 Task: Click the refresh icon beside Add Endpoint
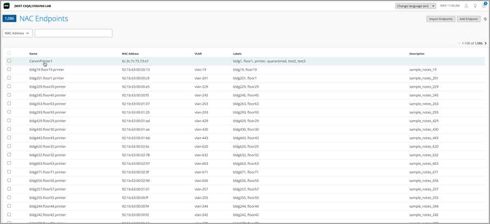tap(485, 19)
